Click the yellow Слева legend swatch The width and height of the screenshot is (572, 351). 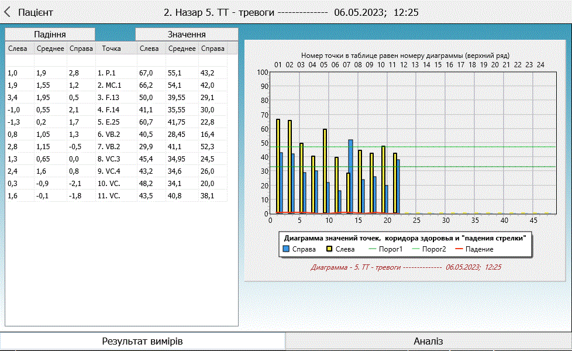click(329, 249)
